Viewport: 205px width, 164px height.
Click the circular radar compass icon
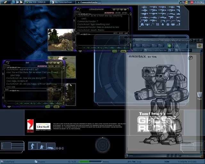pyautogui.click(x=102, y=145)
